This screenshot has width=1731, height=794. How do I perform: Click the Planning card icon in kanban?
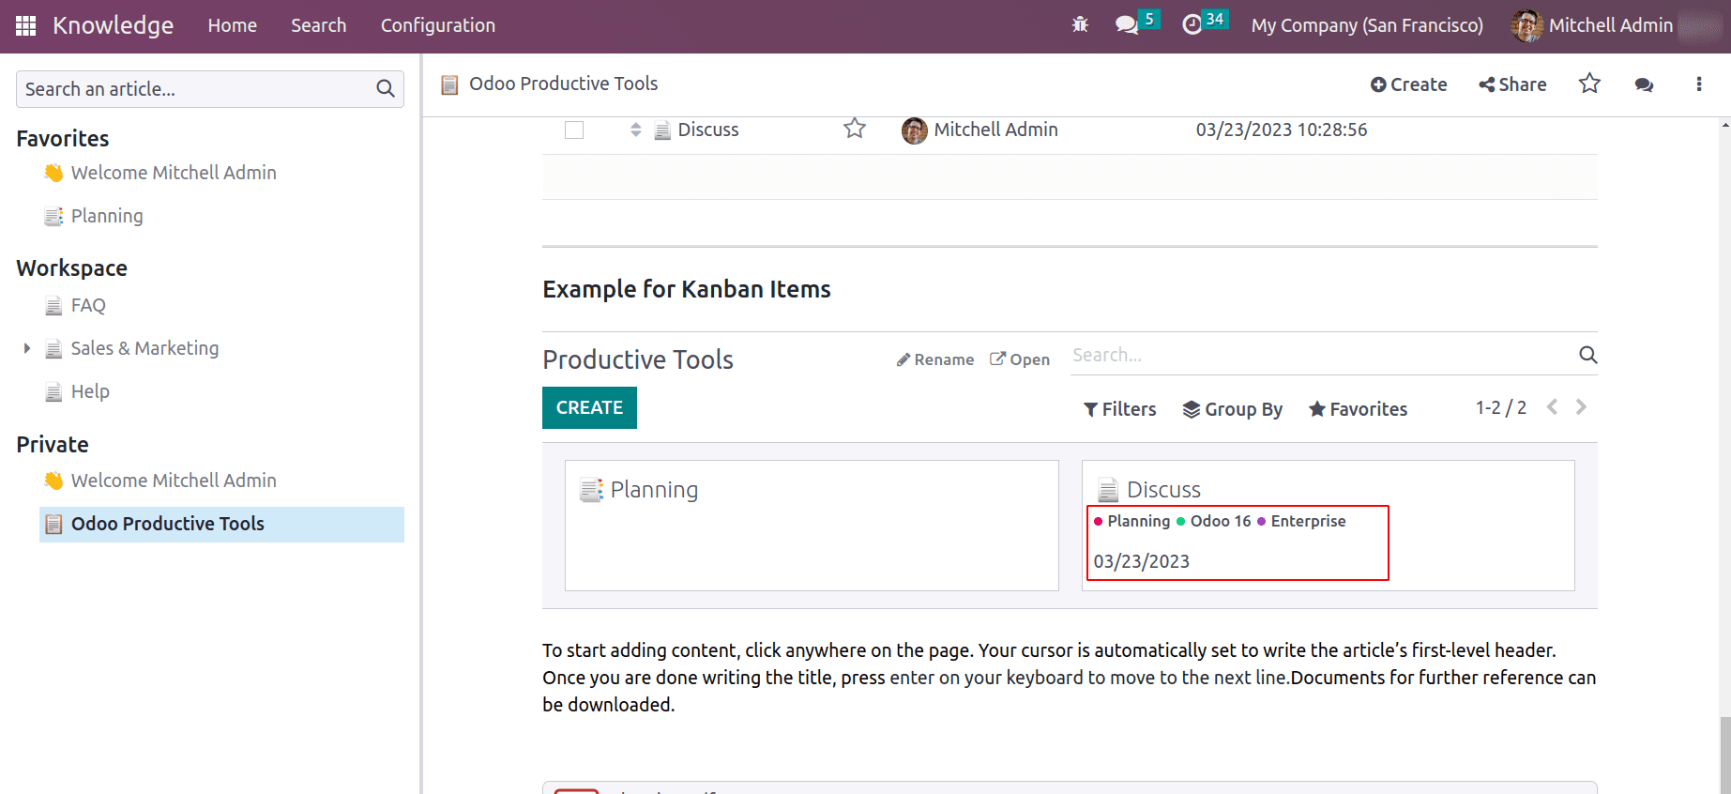(x=591, y=490)
